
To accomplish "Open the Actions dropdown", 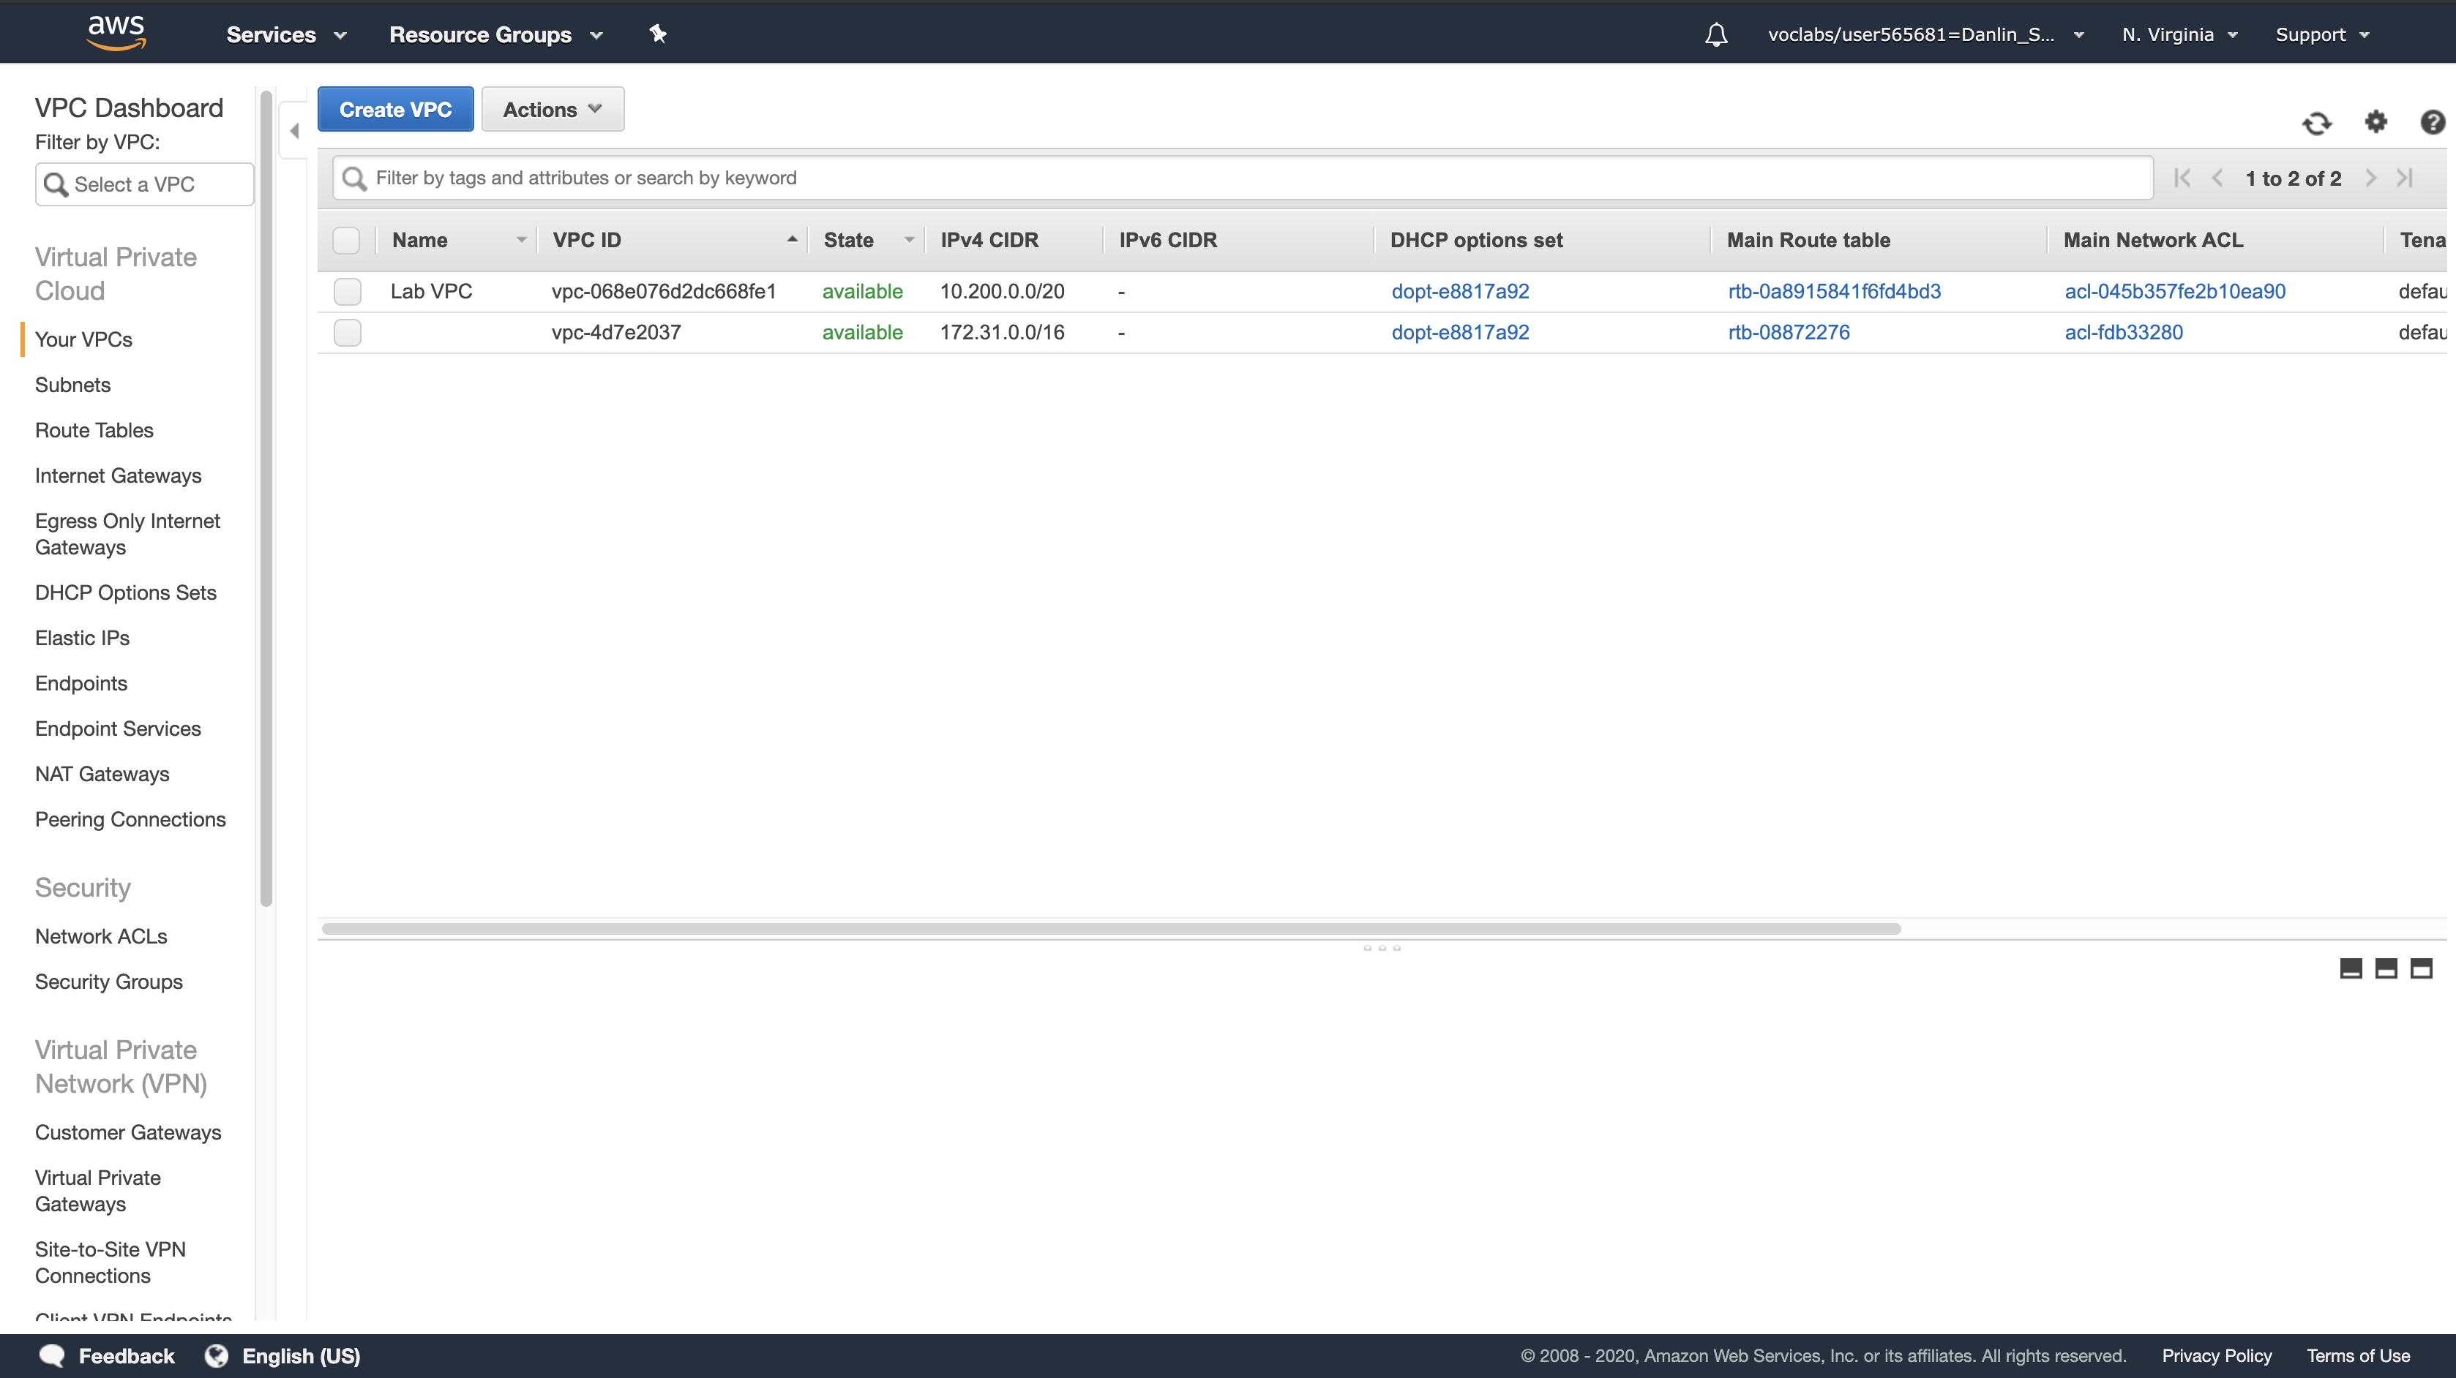I will (x=552, y=110).
